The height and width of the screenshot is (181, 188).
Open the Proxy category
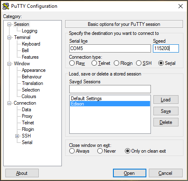click(27, 116)
